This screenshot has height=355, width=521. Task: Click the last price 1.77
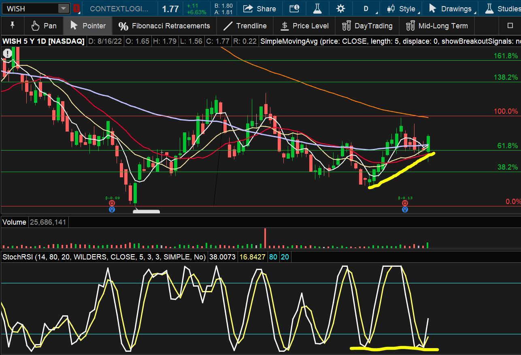click(x=170, y=9)
